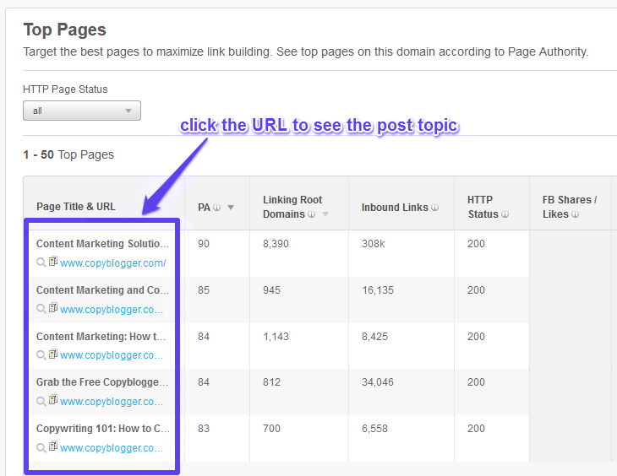This screenshot has width=617, height=476.
Task: Click the magnifier icon beside www.copyblogger.com/
Action: 41,262
